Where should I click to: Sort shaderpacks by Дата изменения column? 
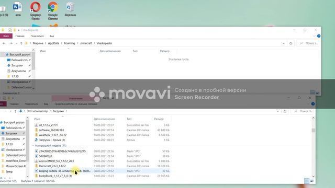click(x=110, y=51)
